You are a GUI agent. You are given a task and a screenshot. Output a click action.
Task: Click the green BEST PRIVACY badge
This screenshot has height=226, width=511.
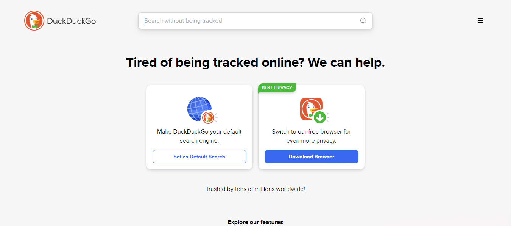coord(277,88)
